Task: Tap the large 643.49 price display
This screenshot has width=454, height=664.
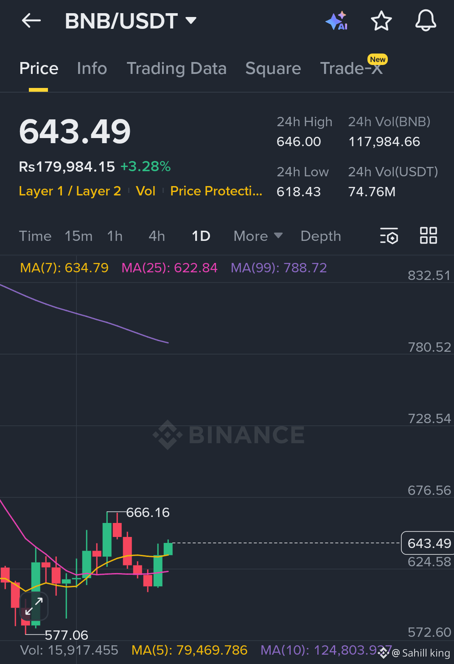Action: [x=75, y=131]
